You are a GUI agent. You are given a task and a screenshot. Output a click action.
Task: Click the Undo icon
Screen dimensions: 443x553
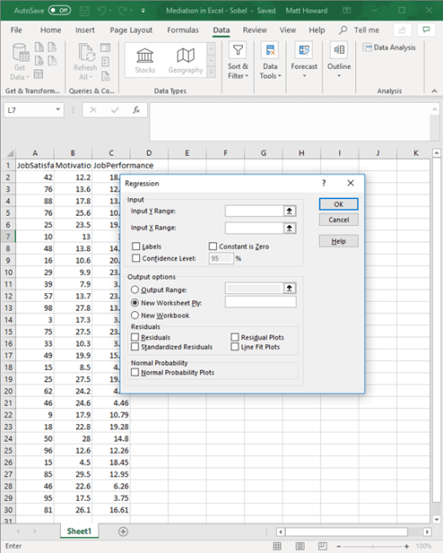(101, 11)
